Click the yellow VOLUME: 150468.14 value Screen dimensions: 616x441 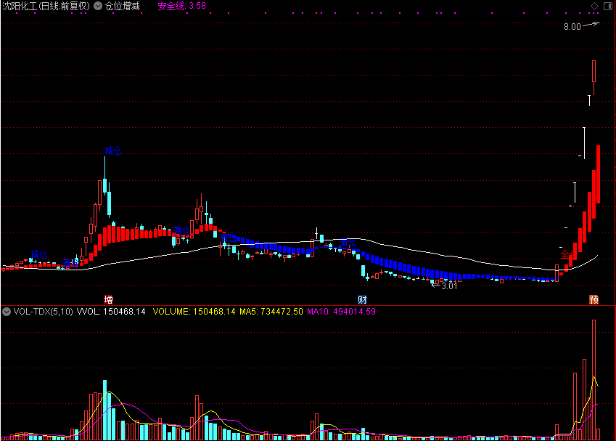tap(194, 312)
